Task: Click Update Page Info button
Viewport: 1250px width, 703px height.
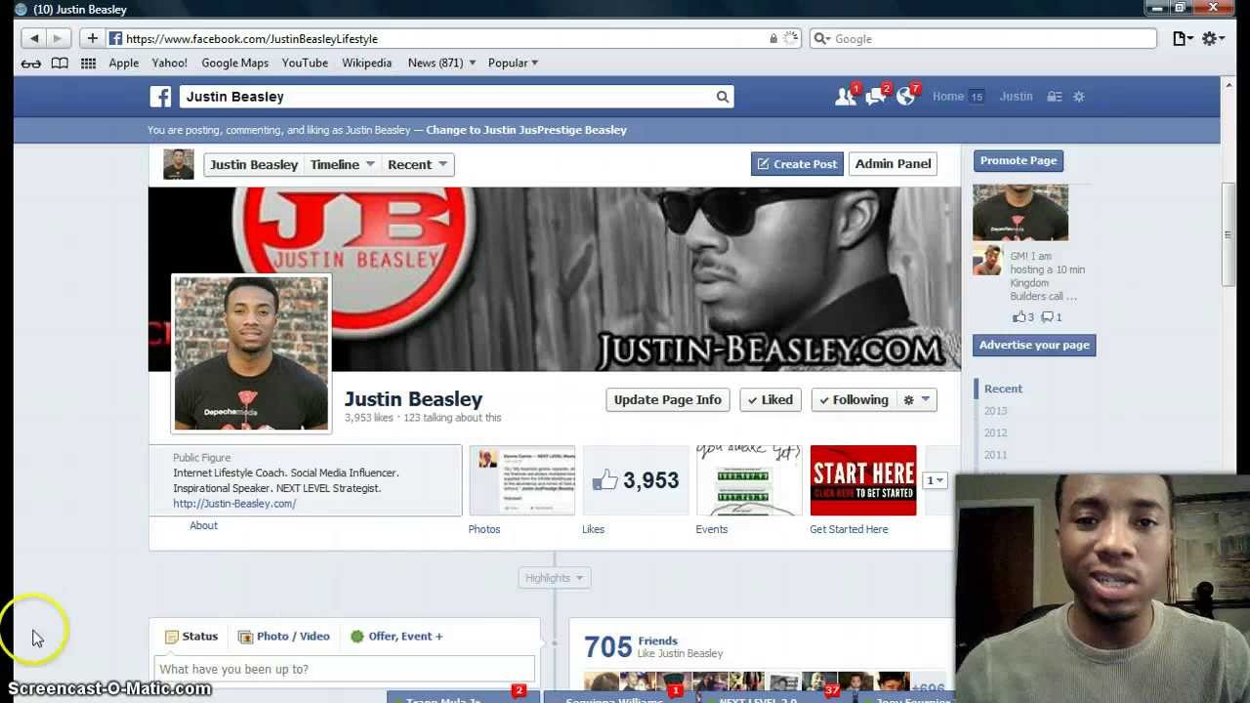Action: coord(668,399)
